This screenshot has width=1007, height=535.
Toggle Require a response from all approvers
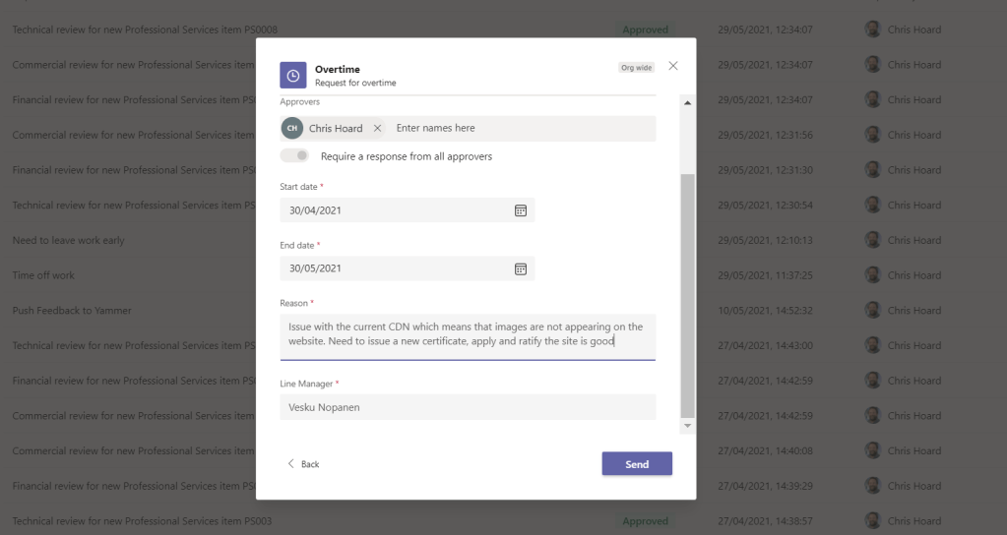coord(295,156)
